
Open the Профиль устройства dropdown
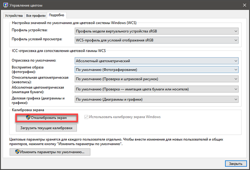click(x=157, y=31)
